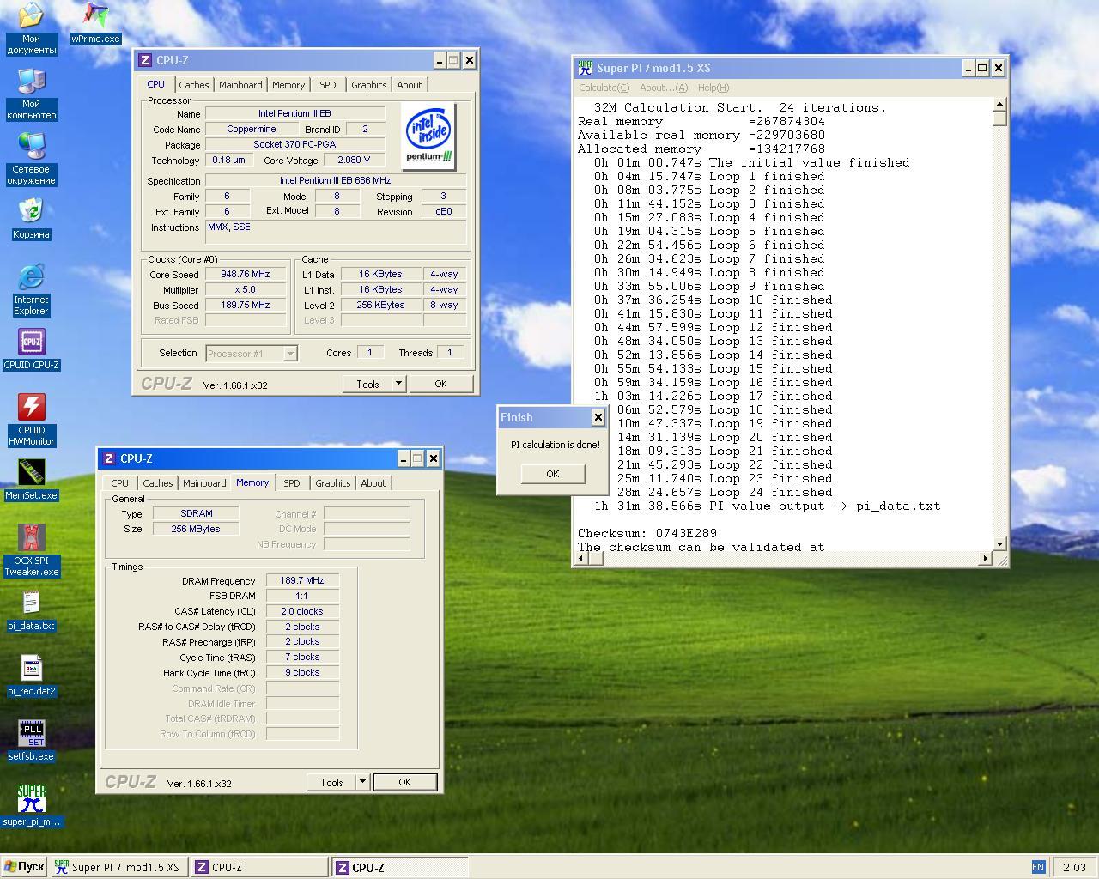
Task: Click Super PI horizontal scrollbar right arrow
Action: click(x=985, y=559)
